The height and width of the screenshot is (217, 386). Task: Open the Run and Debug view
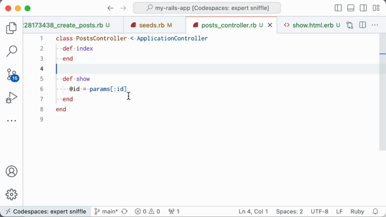(x=11, y=98)
